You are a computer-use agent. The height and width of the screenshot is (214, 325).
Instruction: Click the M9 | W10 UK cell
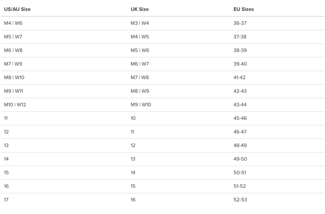[x=141, y=105]
